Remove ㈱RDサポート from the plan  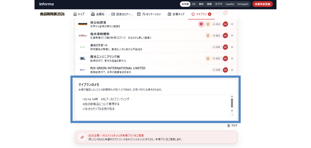(232, 47)
